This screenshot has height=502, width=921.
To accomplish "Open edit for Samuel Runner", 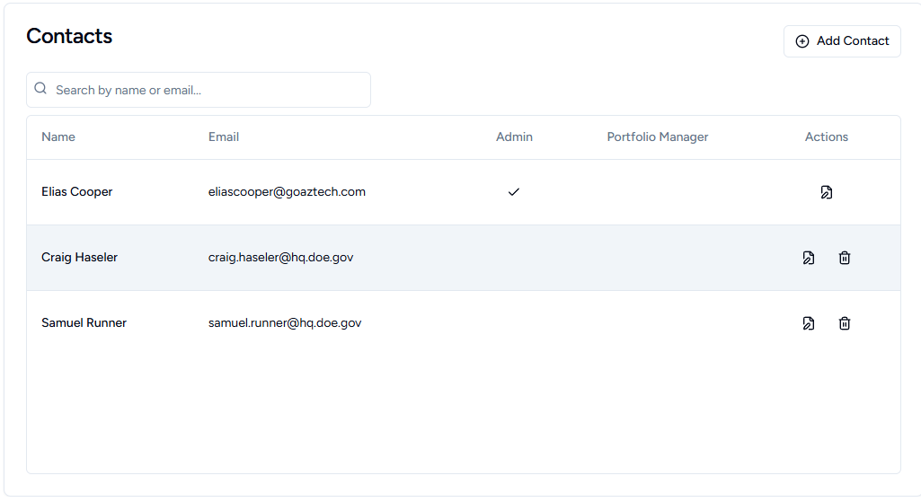I will tap(809, 323).
